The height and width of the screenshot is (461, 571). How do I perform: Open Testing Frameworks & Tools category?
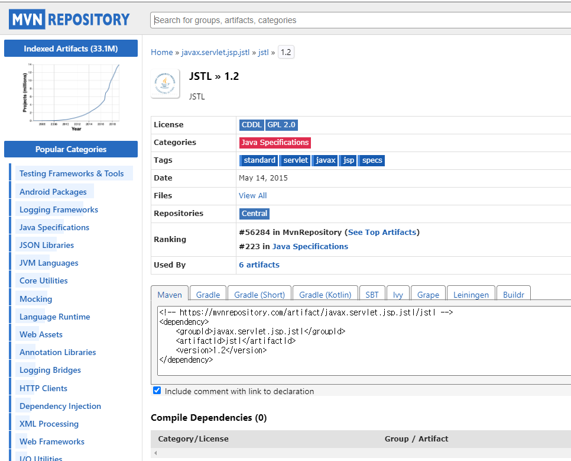click(72, 173)
